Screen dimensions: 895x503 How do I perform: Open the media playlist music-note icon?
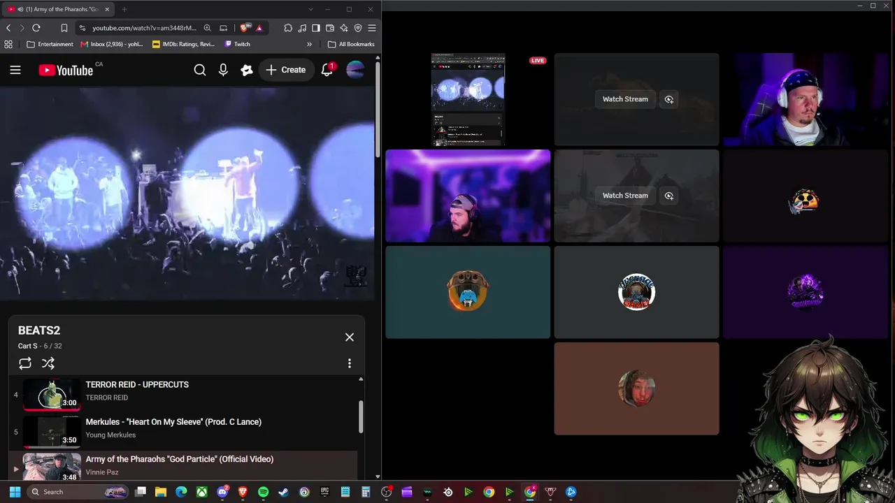click(x=302, y=28)
